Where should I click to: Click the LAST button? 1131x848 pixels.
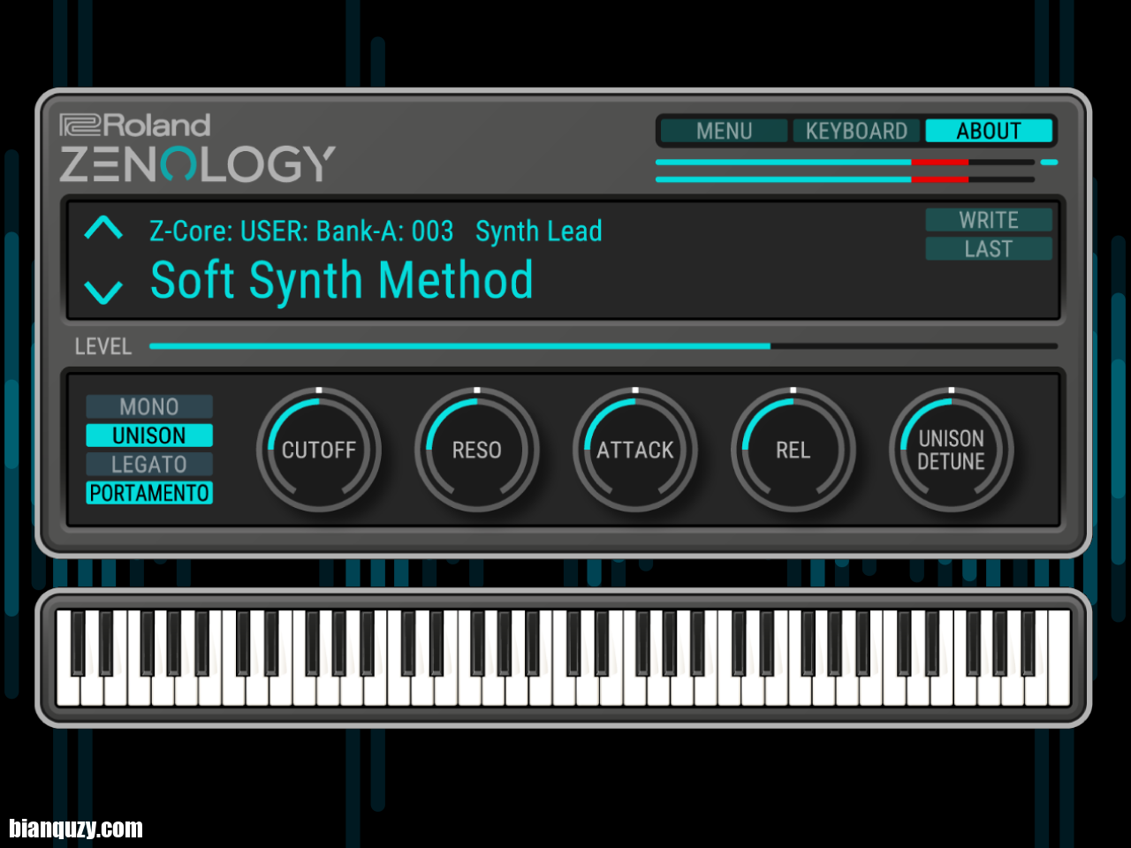point(989,249)
